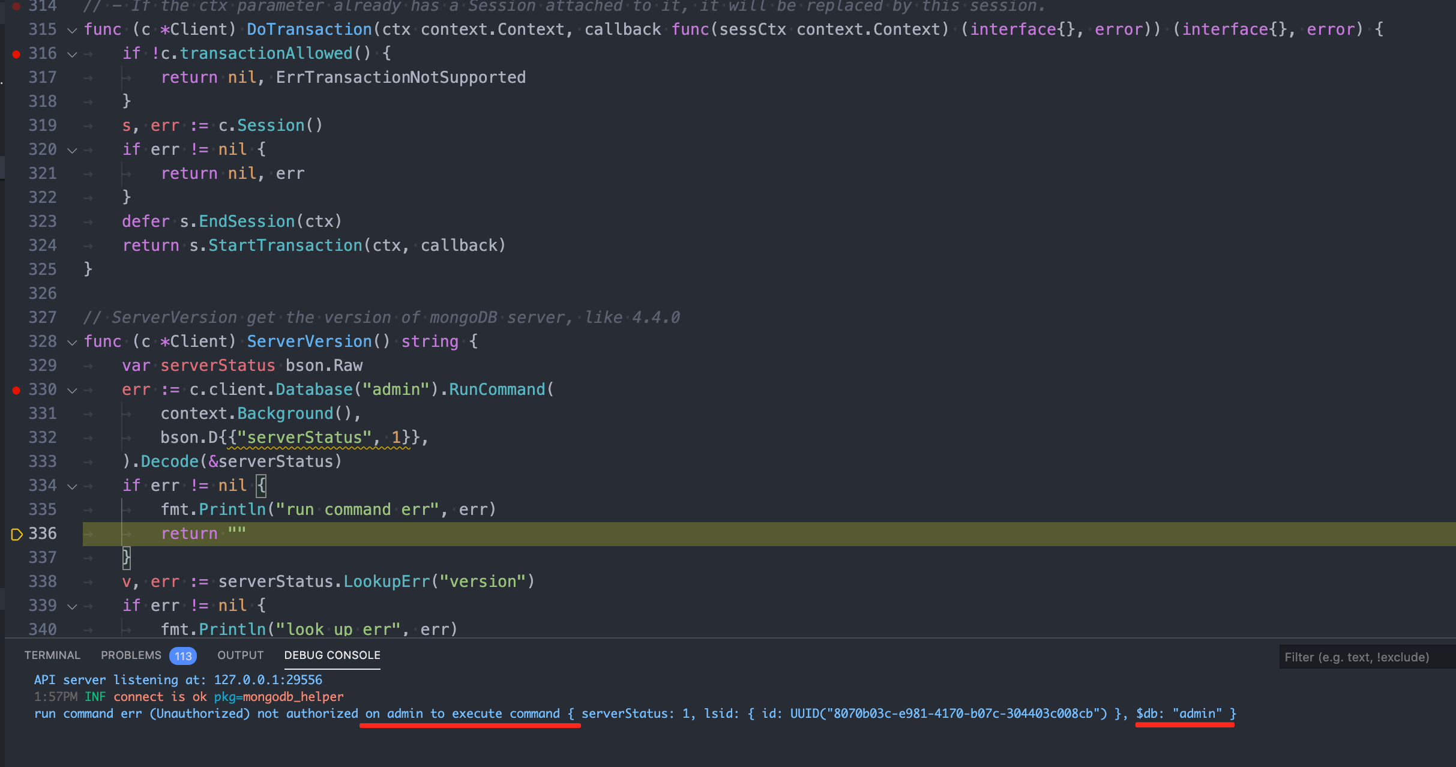The height and width of the screenshot is (767, 1456).
Task: Click the ServerVersion function name
Action: click(309, 341)
